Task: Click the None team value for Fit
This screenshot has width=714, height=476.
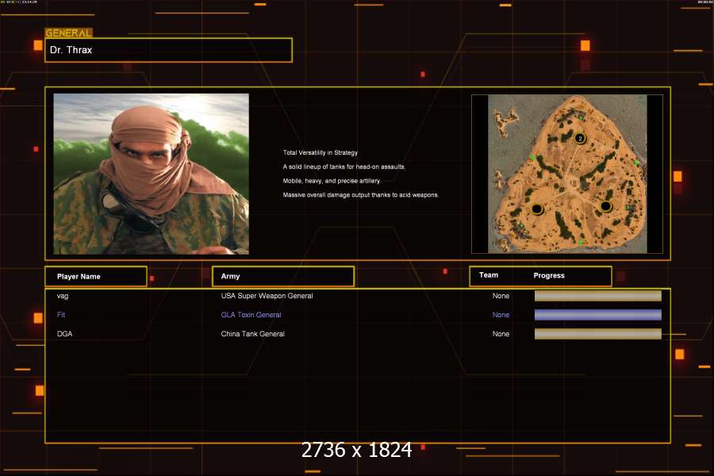Action: [x=501, y=315]
